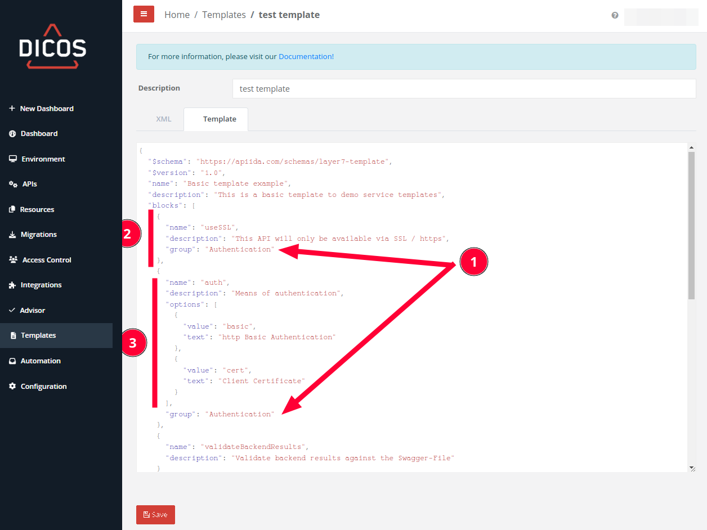Viewport: 707px width, 530px height.
Task: Go to Automation in the sidebar
Action: 41,361
